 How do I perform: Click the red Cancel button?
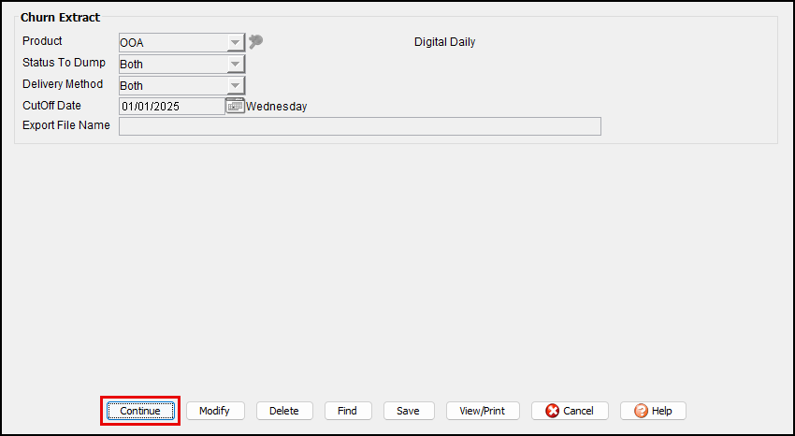point(570,411)
